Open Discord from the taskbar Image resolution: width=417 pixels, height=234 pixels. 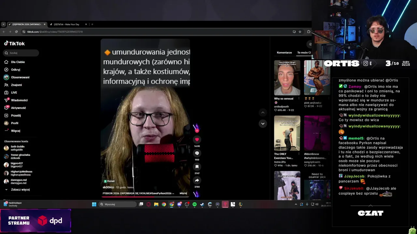click(x=179, y=204)
